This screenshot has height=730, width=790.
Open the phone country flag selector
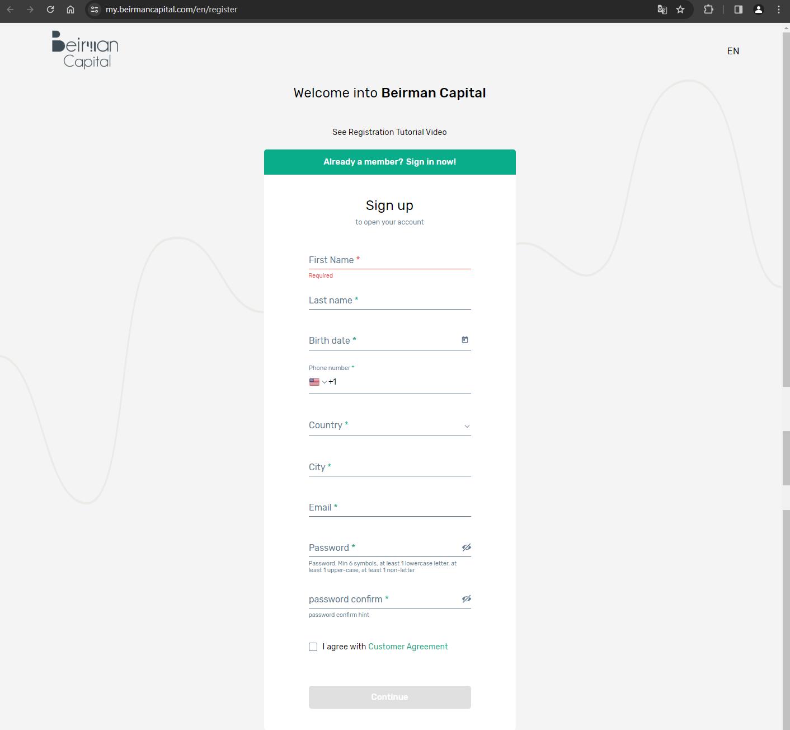point(318,382)
